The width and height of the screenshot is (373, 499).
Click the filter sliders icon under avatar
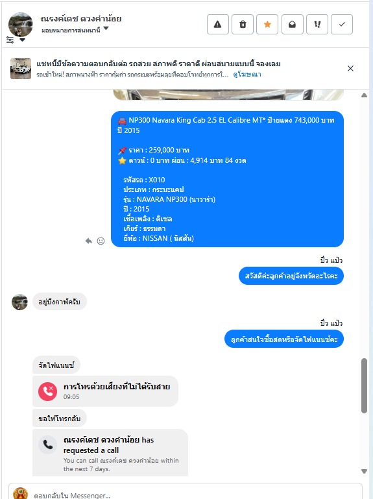coord(10,40)
